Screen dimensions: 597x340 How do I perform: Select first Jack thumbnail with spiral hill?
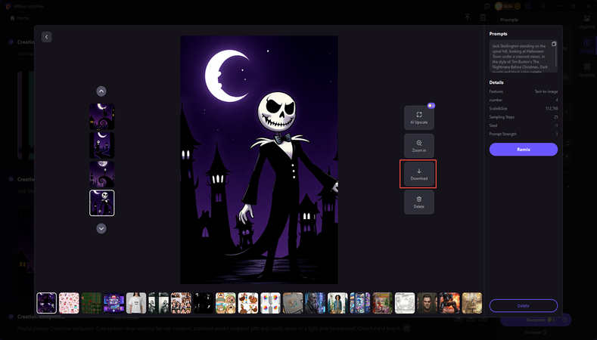pyautogui.click(x=102, y=117)
